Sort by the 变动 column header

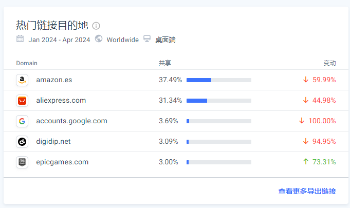click(329, 63)
